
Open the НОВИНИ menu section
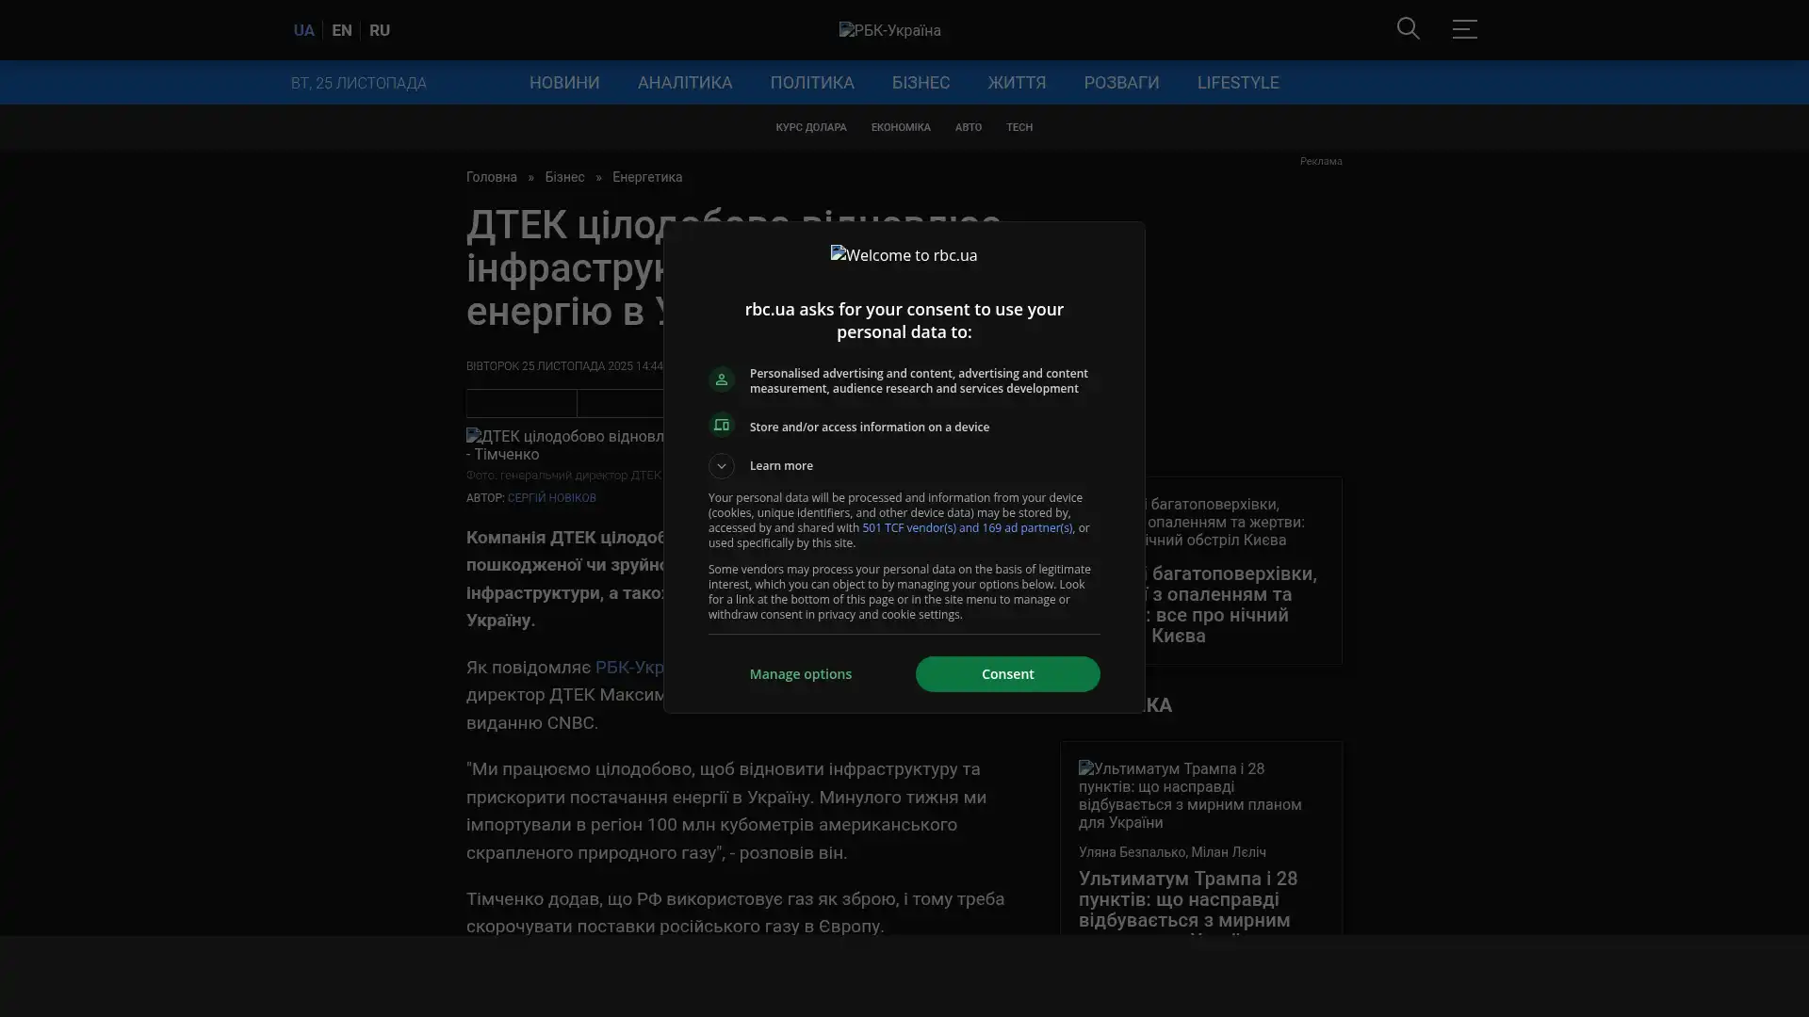coord(563,83)
